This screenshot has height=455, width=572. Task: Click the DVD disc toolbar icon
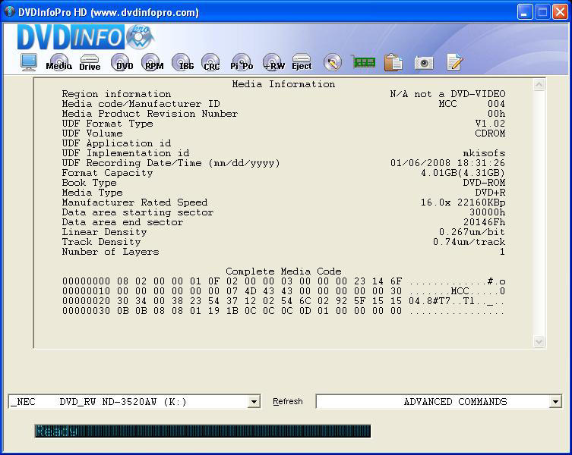click(x=121, y=62)
